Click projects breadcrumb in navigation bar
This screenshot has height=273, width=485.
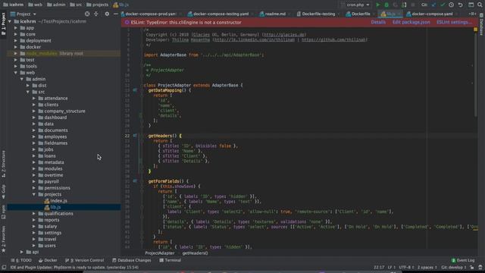point(98,5)
